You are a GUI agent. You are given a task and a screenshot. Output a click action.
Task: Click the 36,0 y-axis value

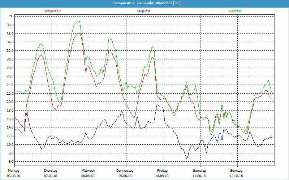pos(10,33)
